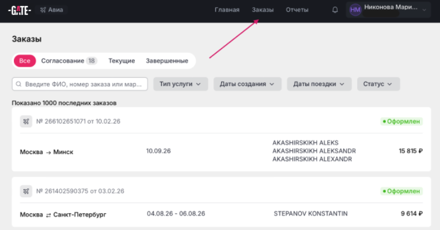The height and width of the screenshot is (230, 440).
Task: Go to Главная in top navigation
Action: 227,10
